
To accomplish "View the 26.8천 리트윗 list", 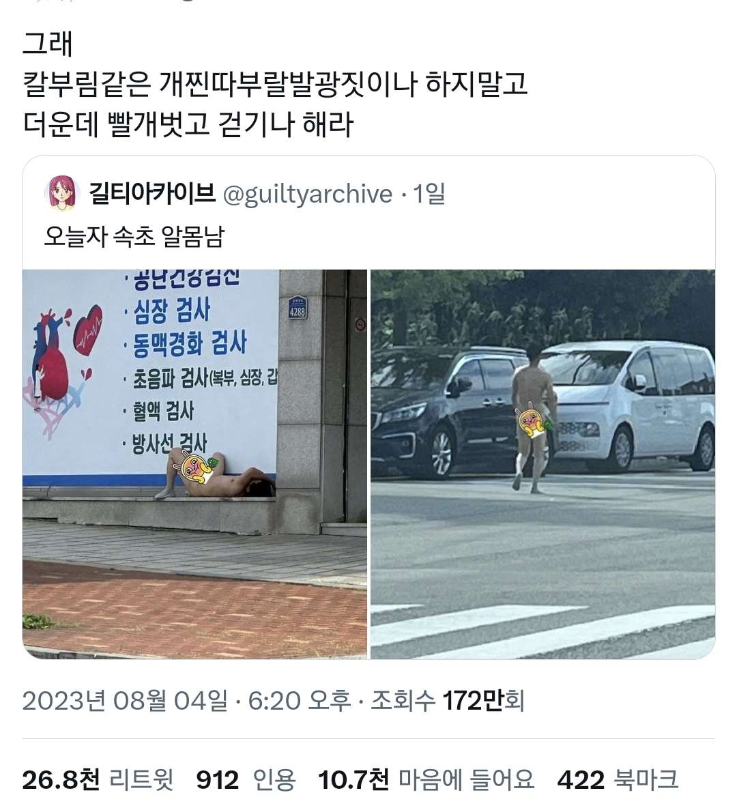I will click(x=98, y=779).
